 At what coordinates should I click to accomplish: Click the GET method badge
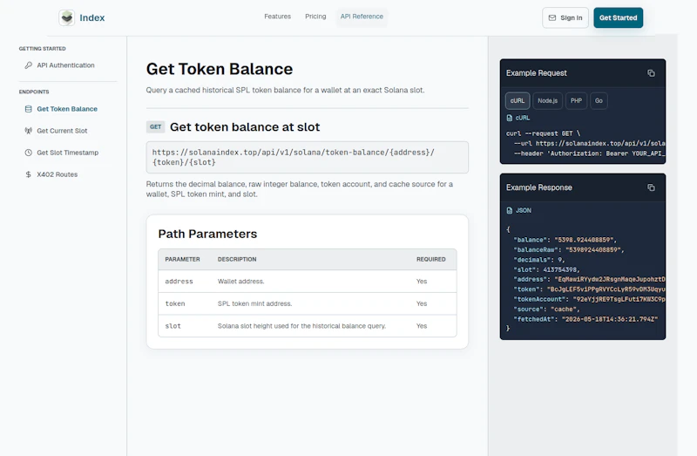(x=156, y=126)
